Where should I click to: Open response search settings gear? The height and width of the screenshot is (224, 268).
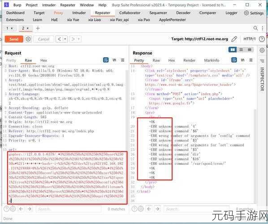(141, 209)
